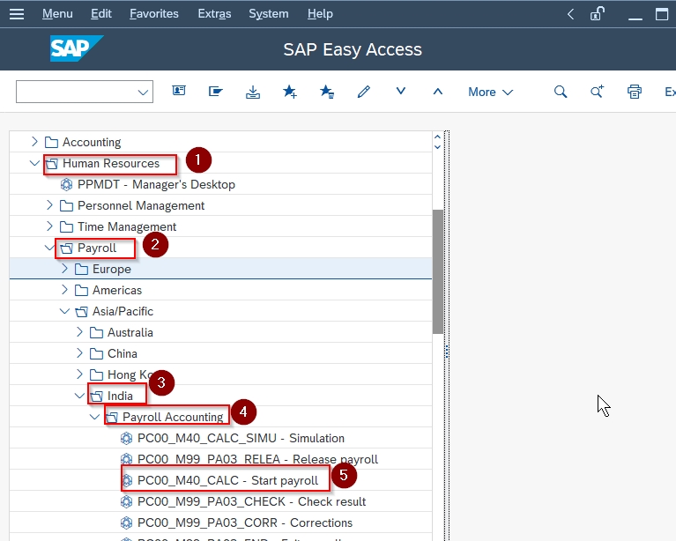Collapse the Human Resources tree node
This screenshot has height=541, width=676.
pos(34,163)
